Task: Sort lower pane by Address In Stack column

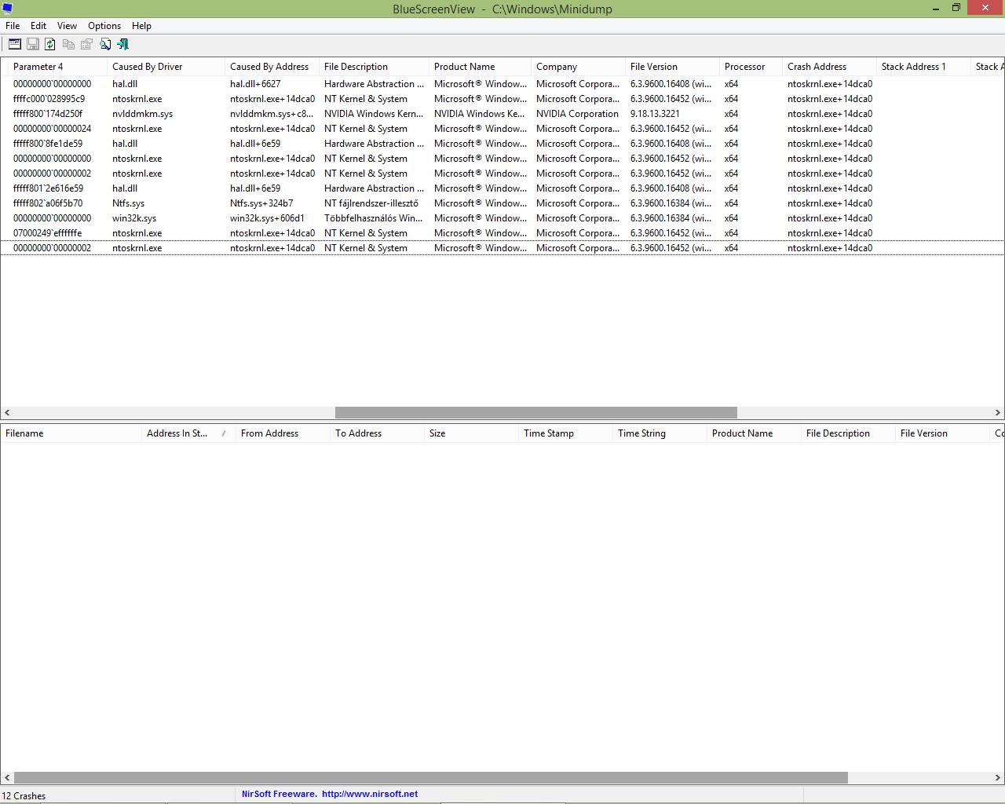Action: point(188,433)
